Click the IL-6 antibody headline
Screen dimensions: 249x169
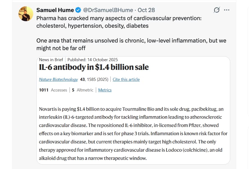pos(94,67)
